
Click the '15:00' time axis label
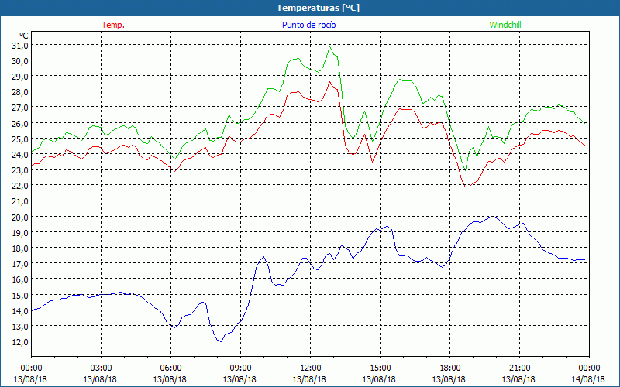[380, 368]
